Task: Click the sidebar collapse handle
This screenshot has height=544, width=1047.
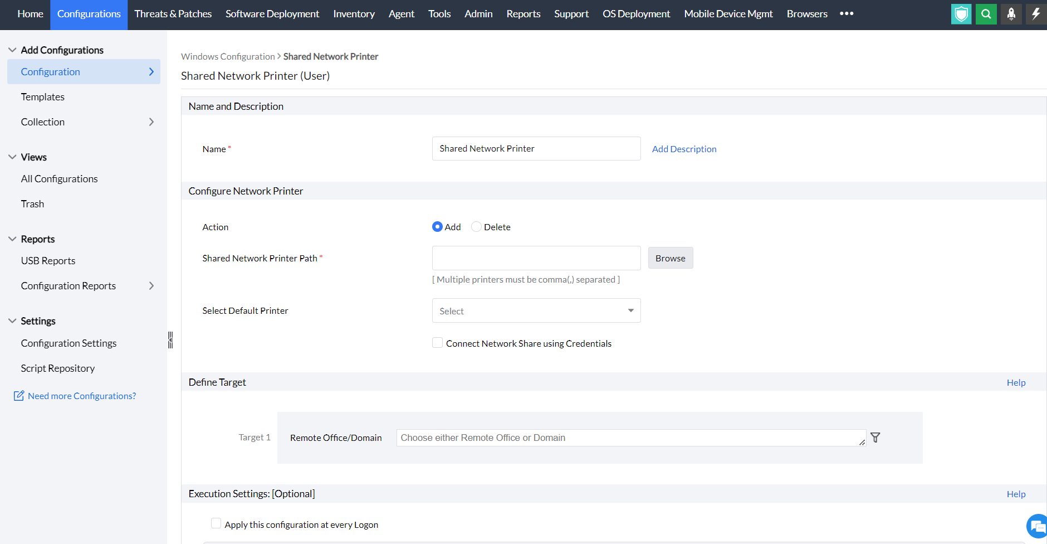Action: click(x=170, y=340)
